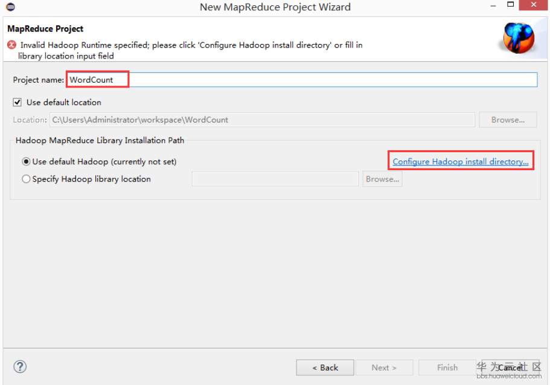
Task: Click the Next button
Action: 384,367
